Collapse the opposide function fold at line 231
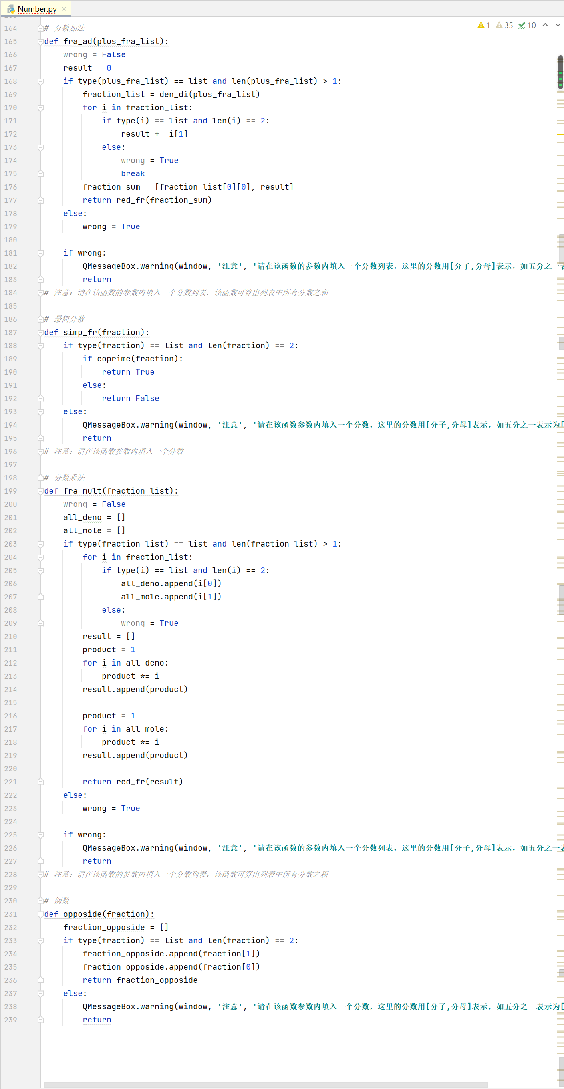 [40, 914]
